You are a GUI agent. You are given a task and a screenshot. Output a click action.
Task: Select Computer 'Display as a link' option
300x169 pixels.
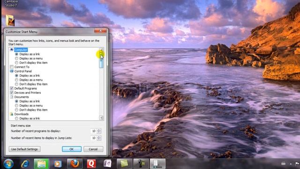[x=17, y=54]
